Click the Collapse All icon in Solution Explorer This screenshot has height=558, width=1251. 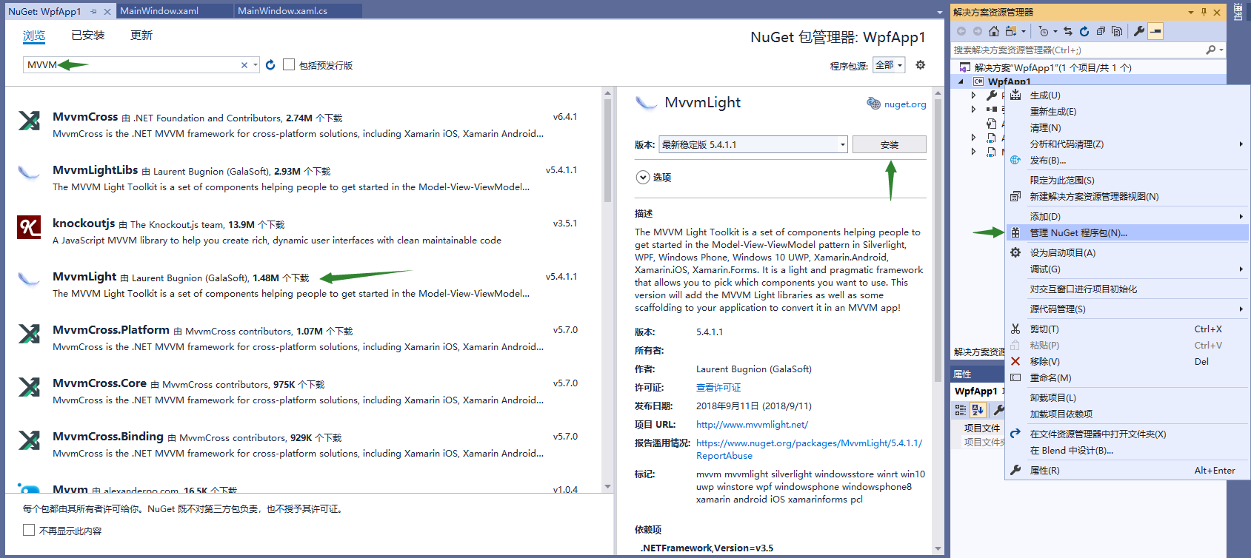click(x=1101, y=31)
